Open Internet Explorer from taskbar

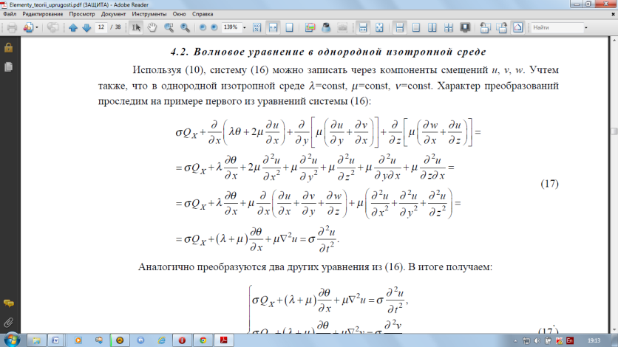(162, 340)
